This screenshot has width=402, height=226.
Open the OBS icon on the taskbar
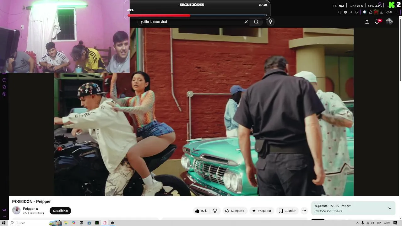point(112,223)
